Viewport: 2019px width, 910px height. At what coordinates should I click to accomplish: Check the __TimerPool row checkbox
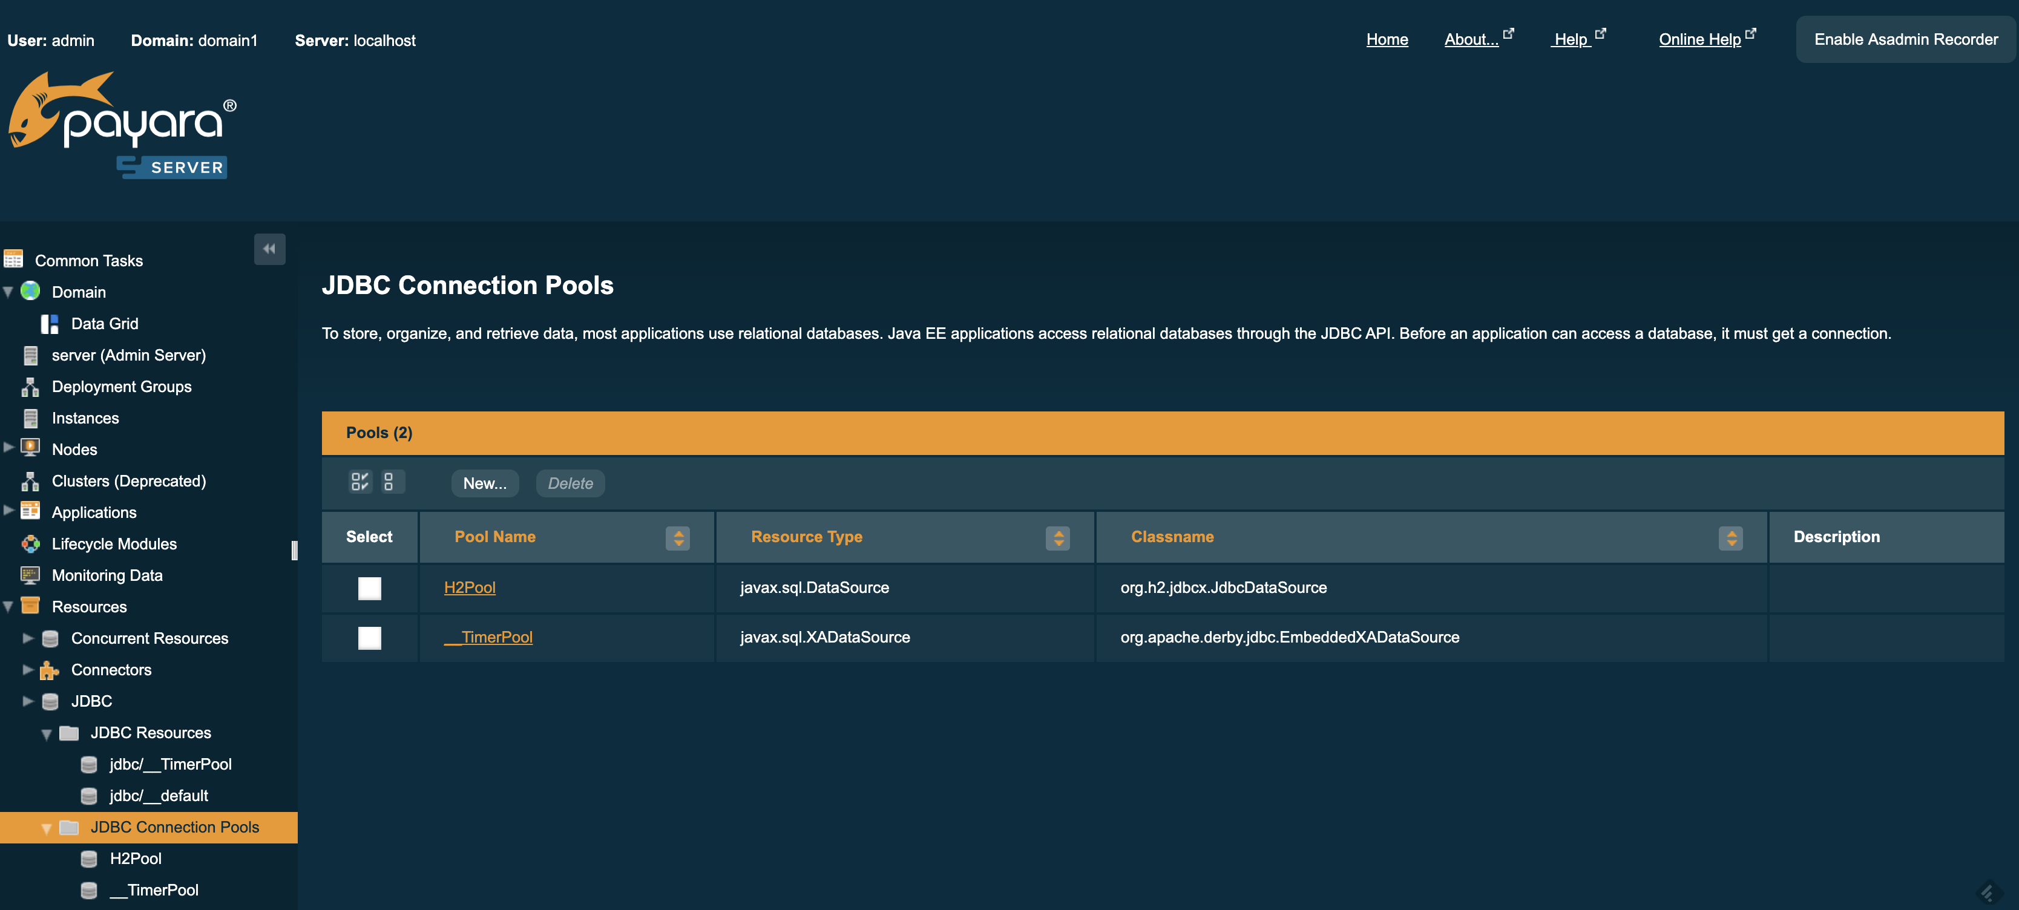369,638
